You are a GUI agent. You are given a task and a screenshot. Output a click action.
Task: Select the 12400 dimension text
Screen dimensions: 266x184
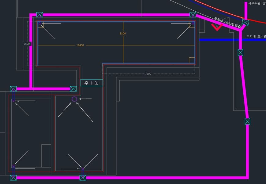80,45
